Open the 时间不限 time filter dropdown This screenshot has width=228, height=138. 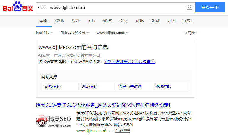pyautogui.click(x=44, y=33)
